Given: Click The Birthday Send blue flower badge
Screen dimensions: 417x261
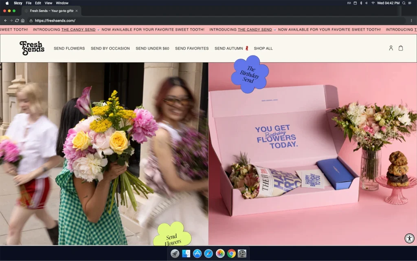Looking at the screenshot, I should tap(250, 74).
